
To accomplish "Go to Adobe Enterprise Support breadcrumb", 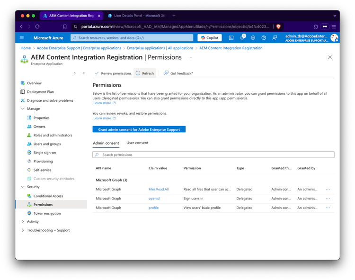I will click(79, 48).
